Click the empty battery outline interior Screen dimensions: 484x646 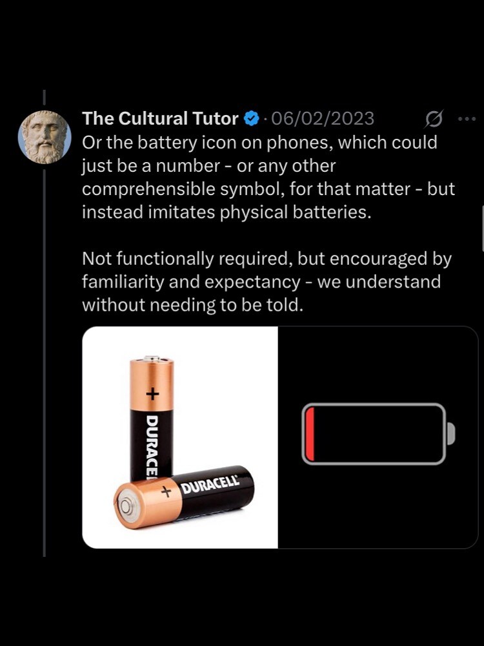point(381,433)
